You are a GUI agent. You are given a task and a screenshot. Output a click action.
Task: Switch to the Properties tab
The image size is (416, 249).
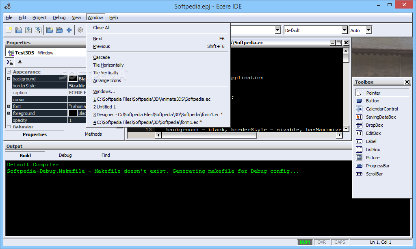35,134
